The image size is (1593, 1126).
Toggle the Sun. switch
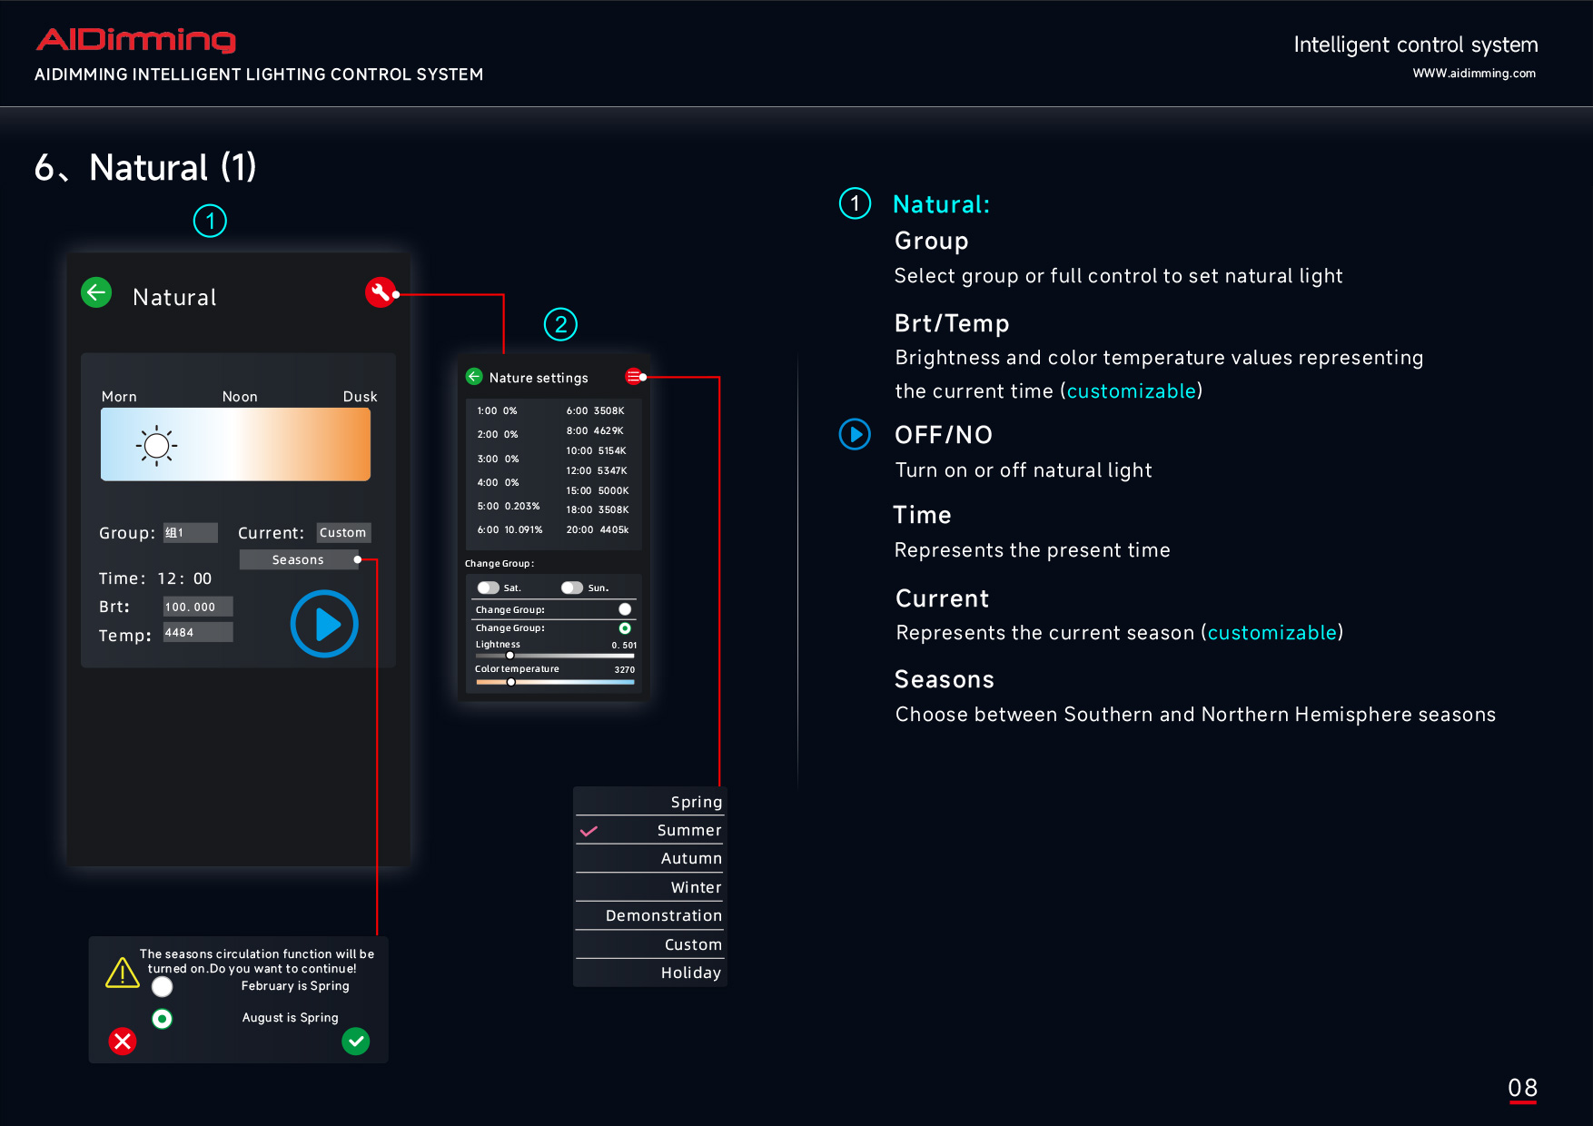click(571, 588)
